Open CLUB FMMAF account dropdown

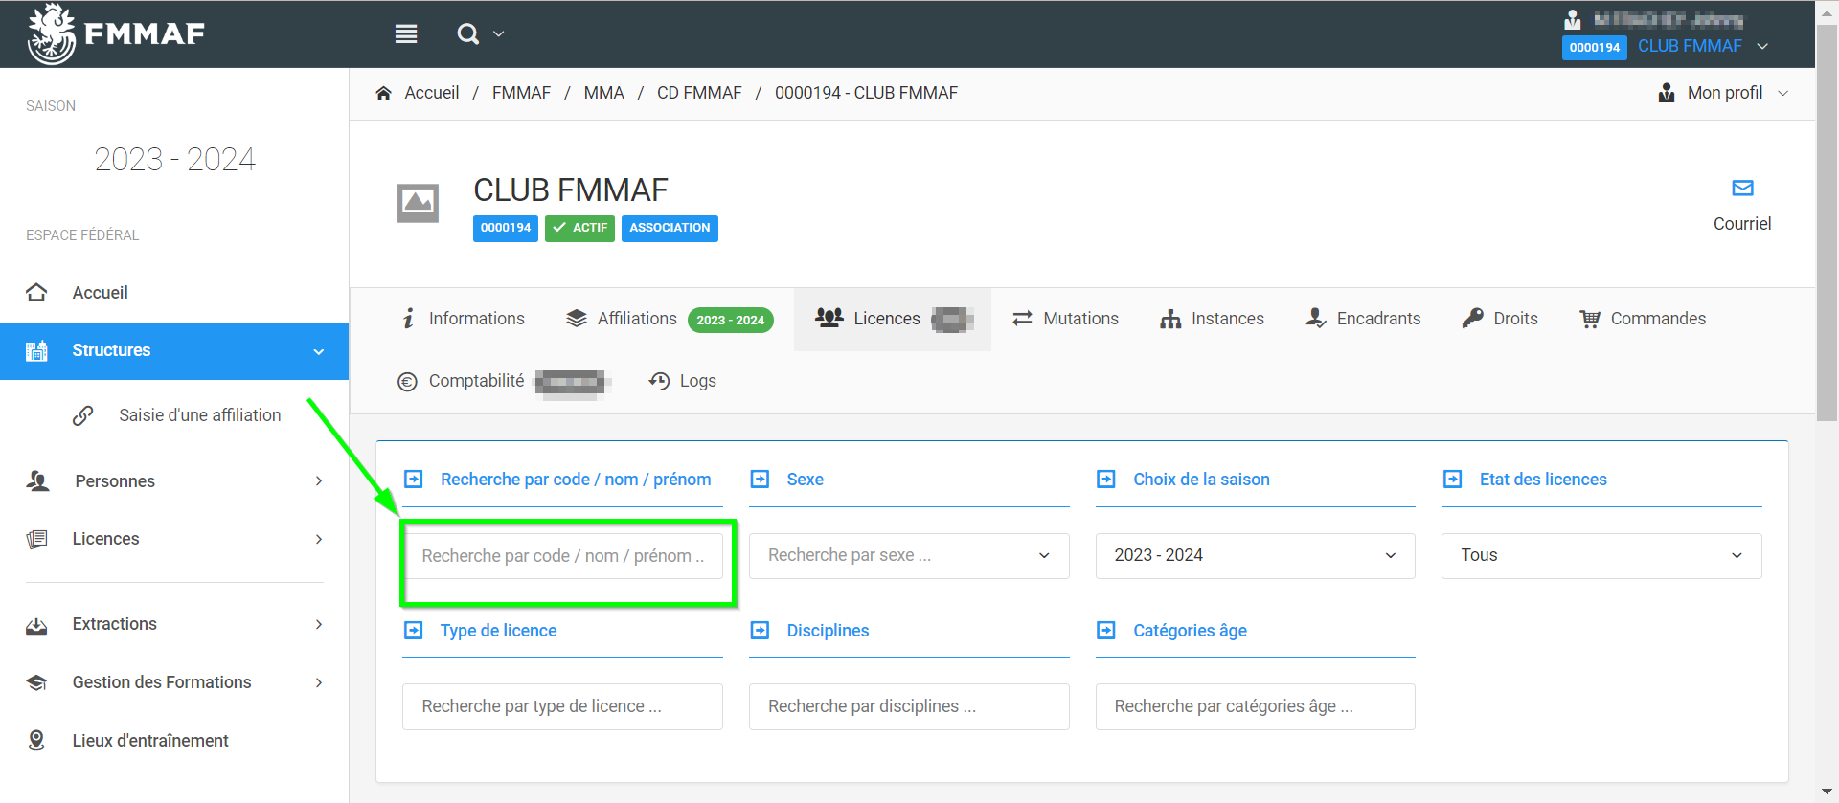coord(1703,46)
